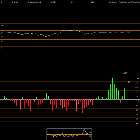This screenshot has height=140, width=140.
Task: Click the MR axis label -40
Action: pos(137,110)
